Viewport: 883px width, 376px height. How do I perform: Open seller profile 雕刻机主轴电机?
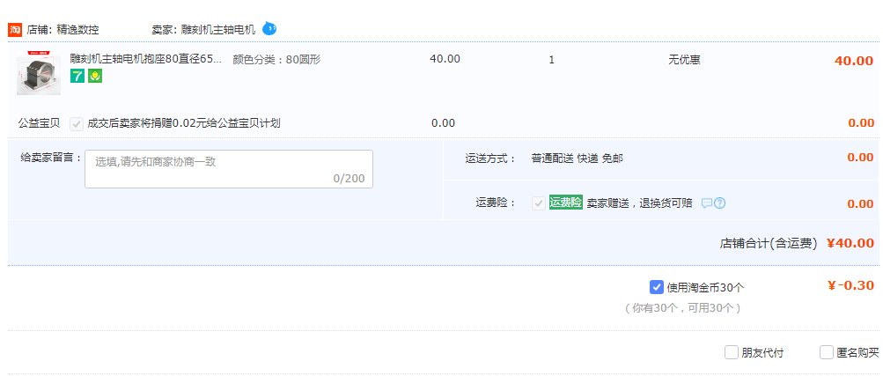pos(217,29)
